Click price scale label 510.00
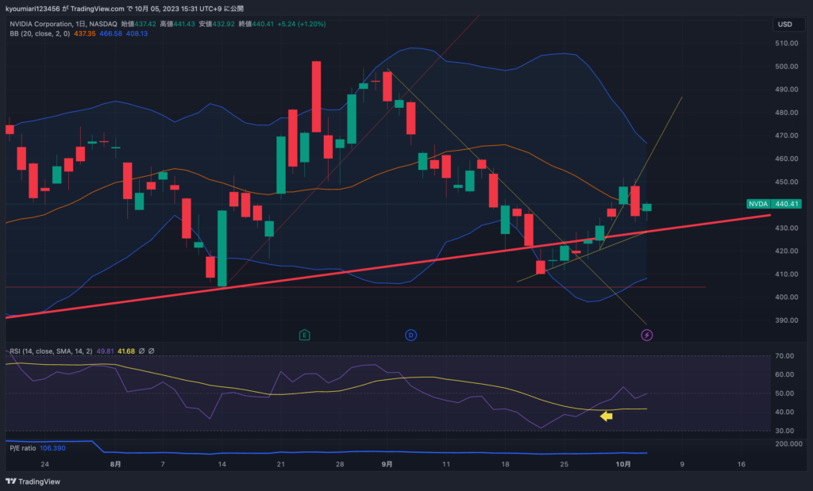Viewport: 813px width, 491px height. point(787,44)
